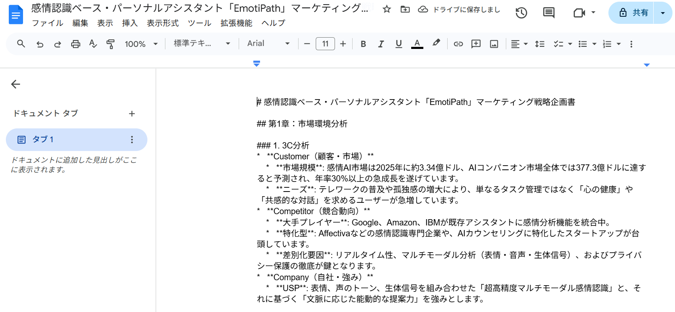Move document to a folder

pos(405,9)
